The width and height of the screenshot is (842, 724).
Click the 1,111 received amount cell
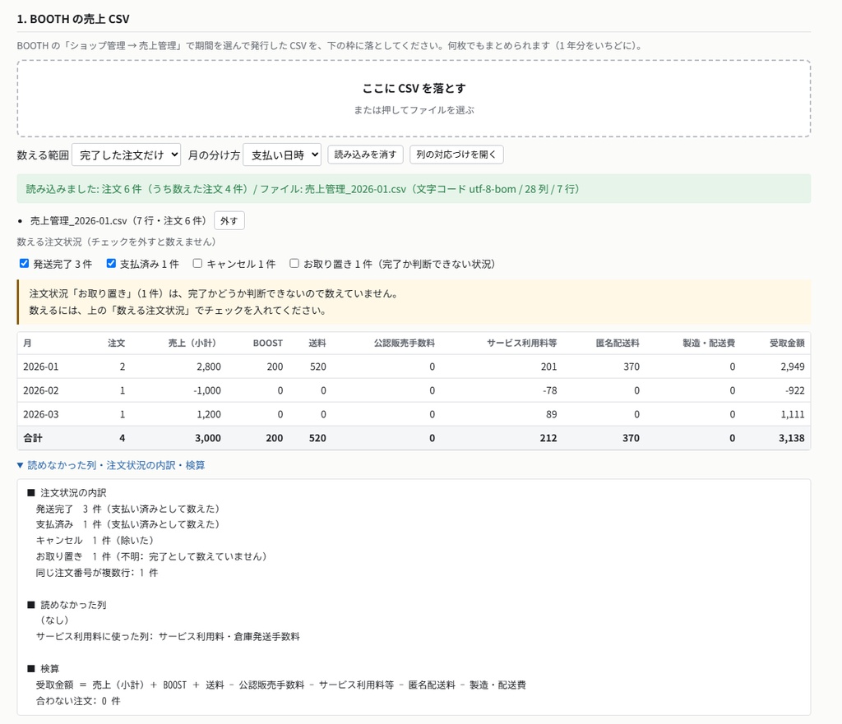(x=793, y=414)
